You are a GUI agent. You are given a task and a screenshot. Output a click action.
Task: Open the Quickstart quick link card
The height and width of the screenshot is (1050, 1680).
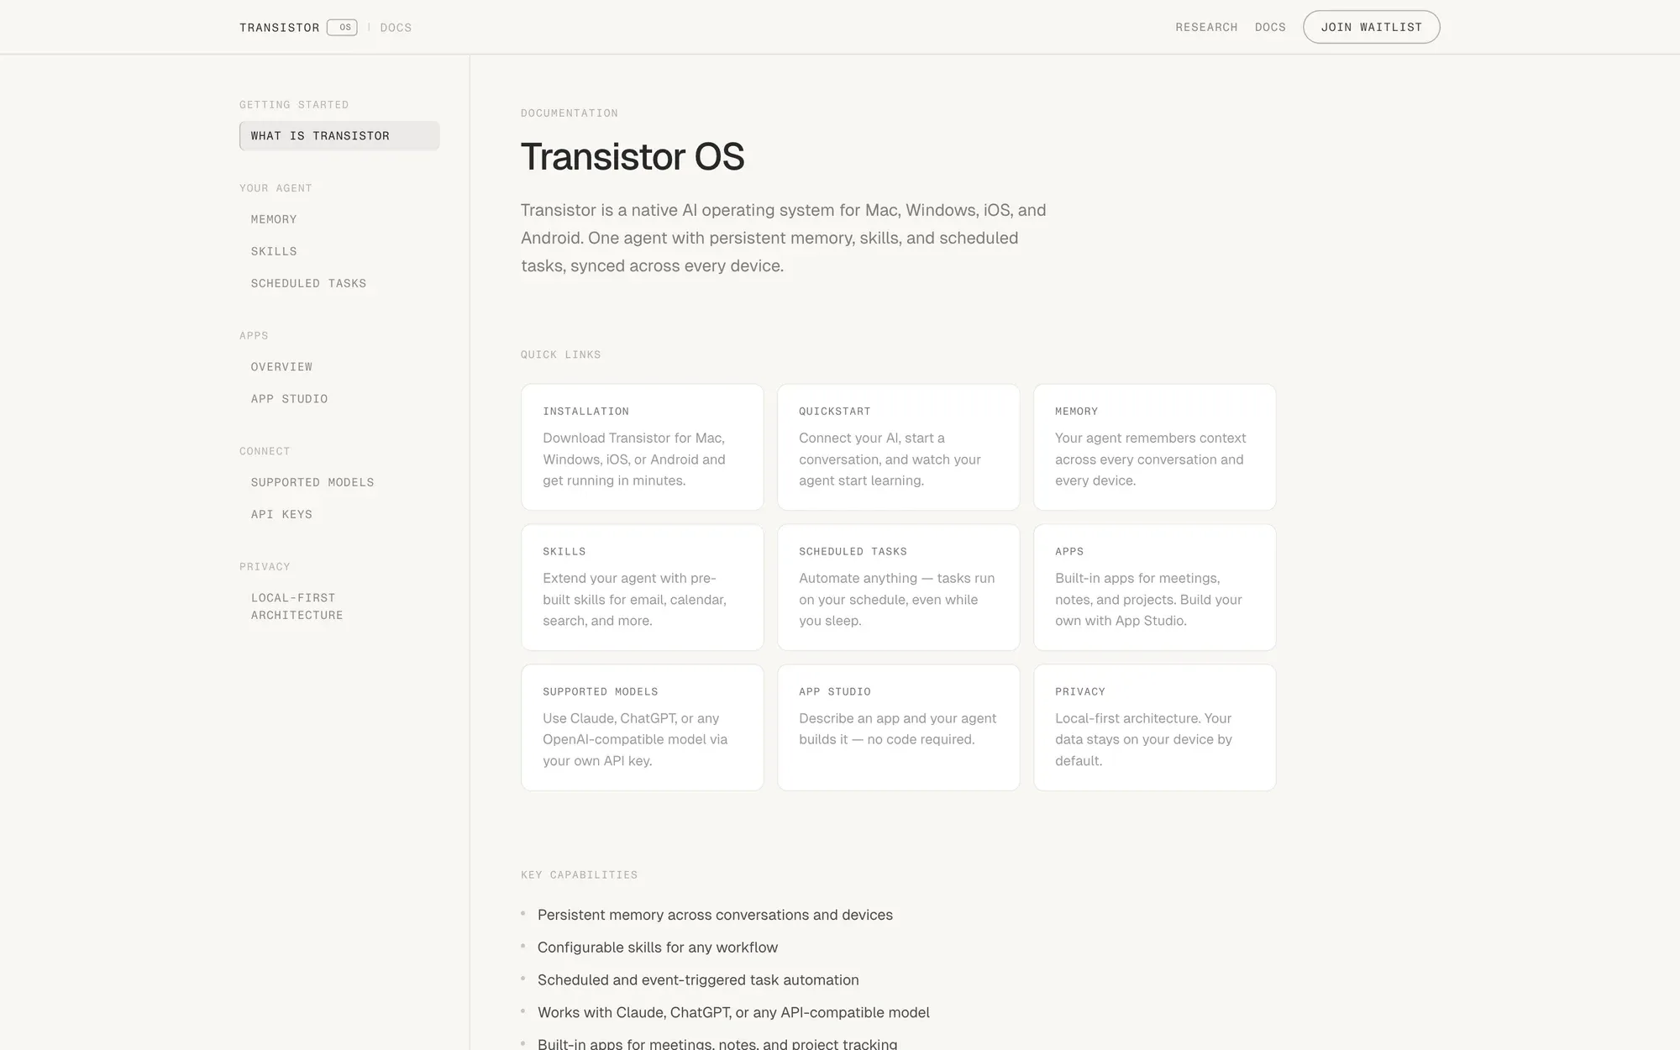(898, 447)
